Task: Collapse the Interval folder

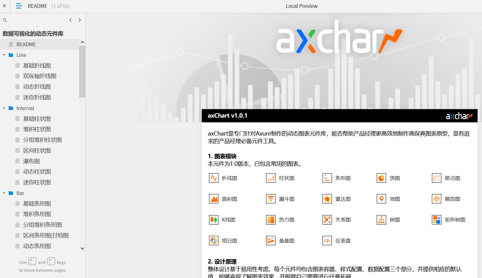Action: [x=4, y=108]
